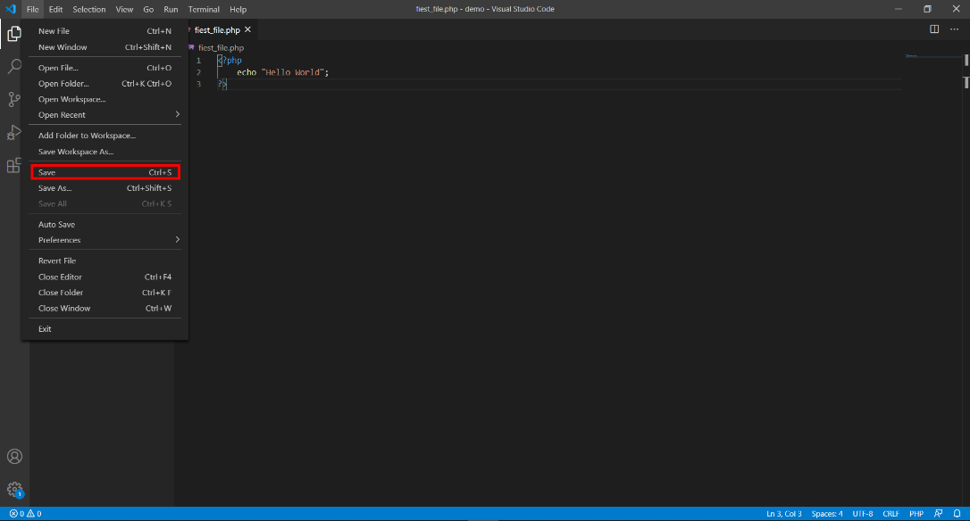Click Exit at the bottom of File menu

(x=45, y=328)
